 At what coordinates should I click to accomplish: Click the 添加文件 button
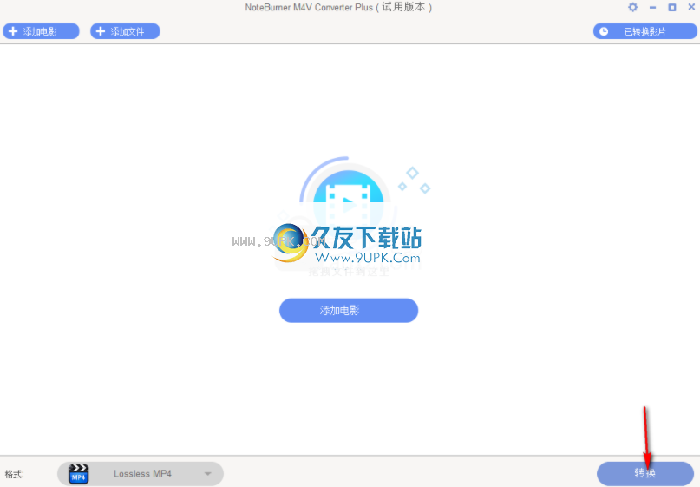click(125, 31)
